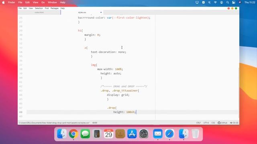Change the UTF-8 encoding in status bar
257x144 pixels.
pos(206,123)
